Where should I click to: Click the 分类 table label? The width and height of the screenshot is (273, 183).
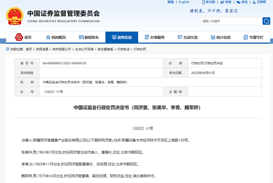tap(175, 63)
